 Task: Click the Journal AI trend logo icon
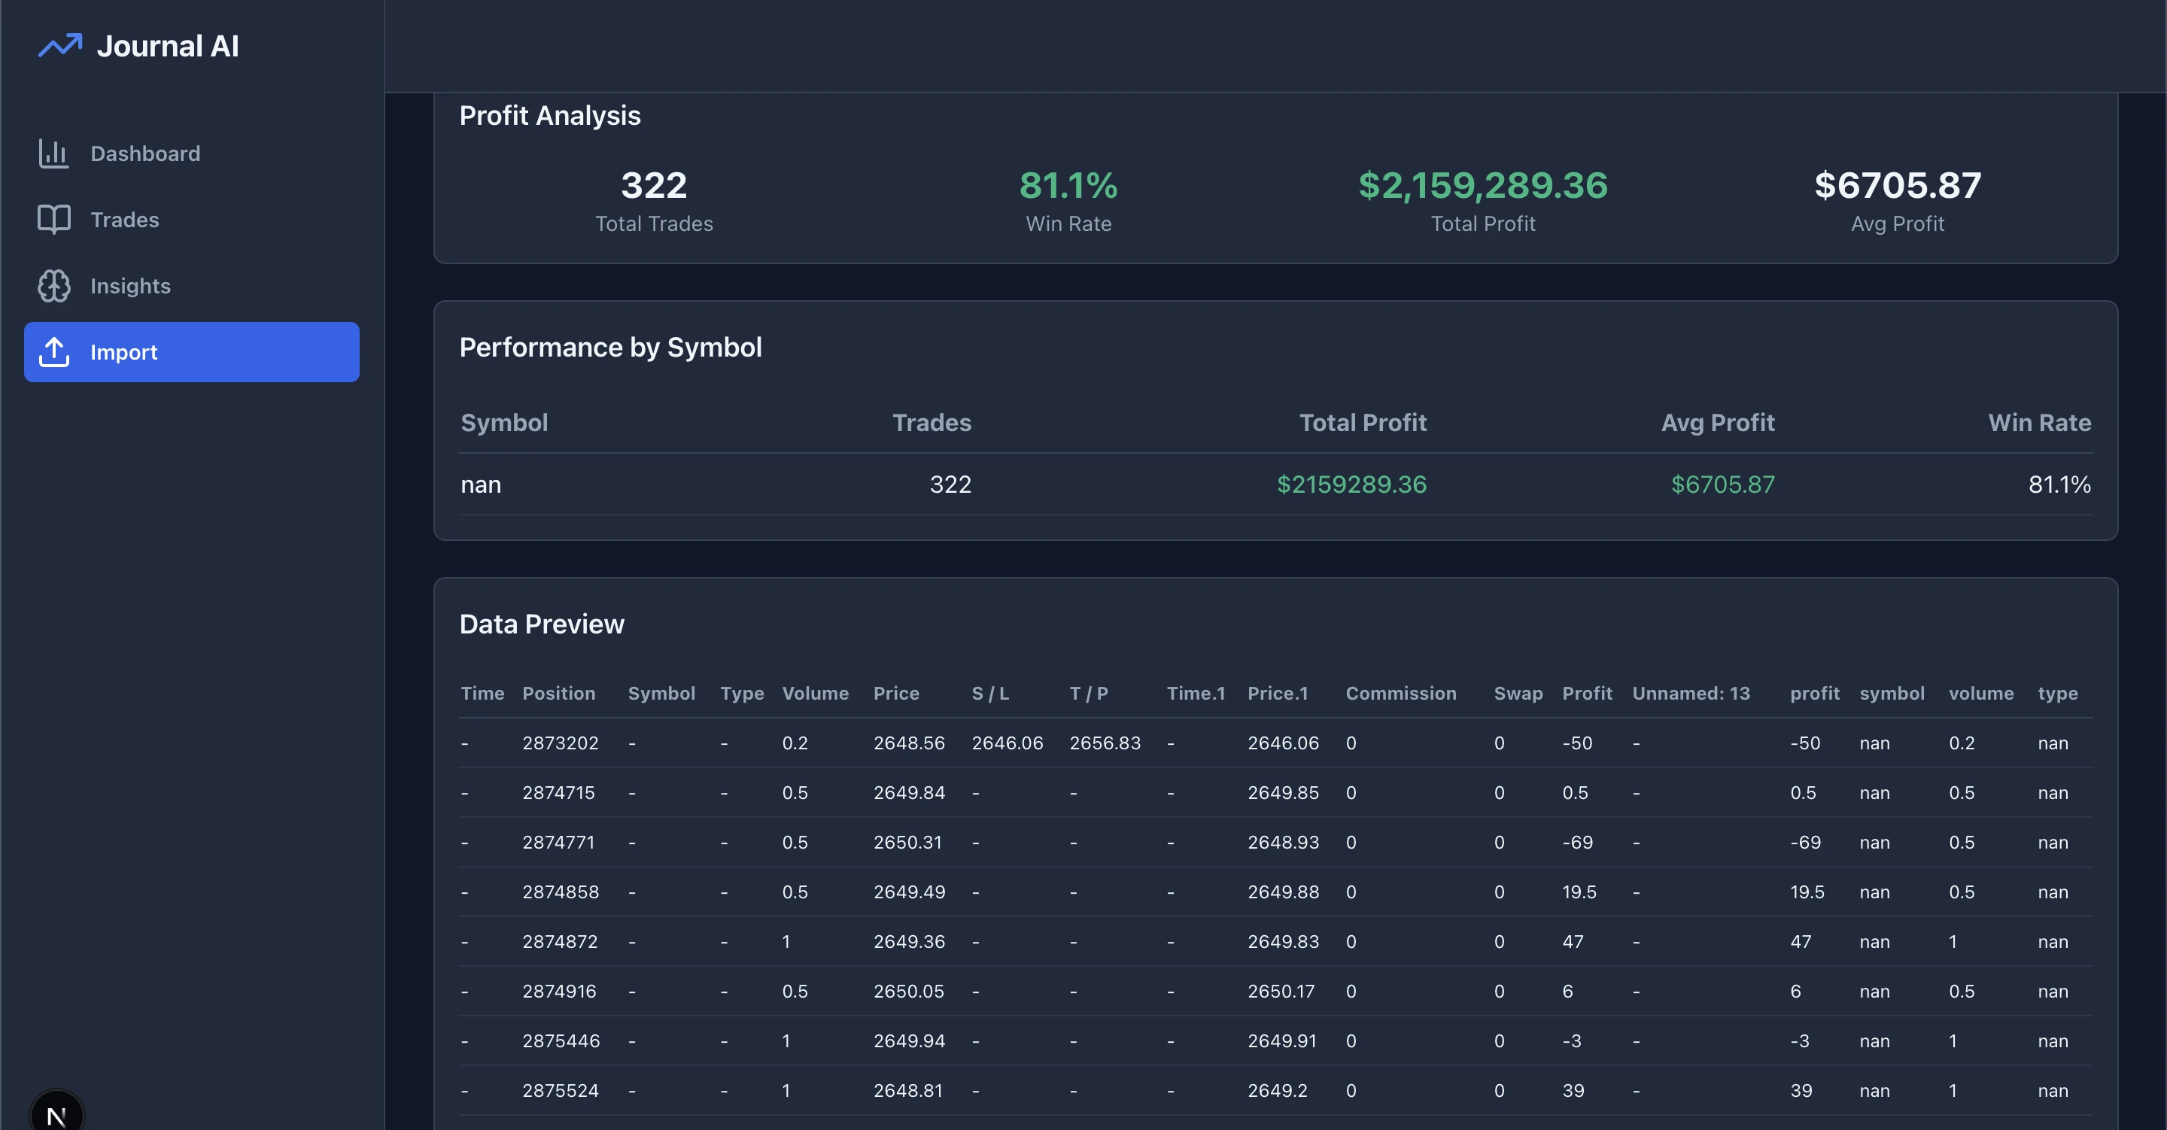click(x=59, y=45)
